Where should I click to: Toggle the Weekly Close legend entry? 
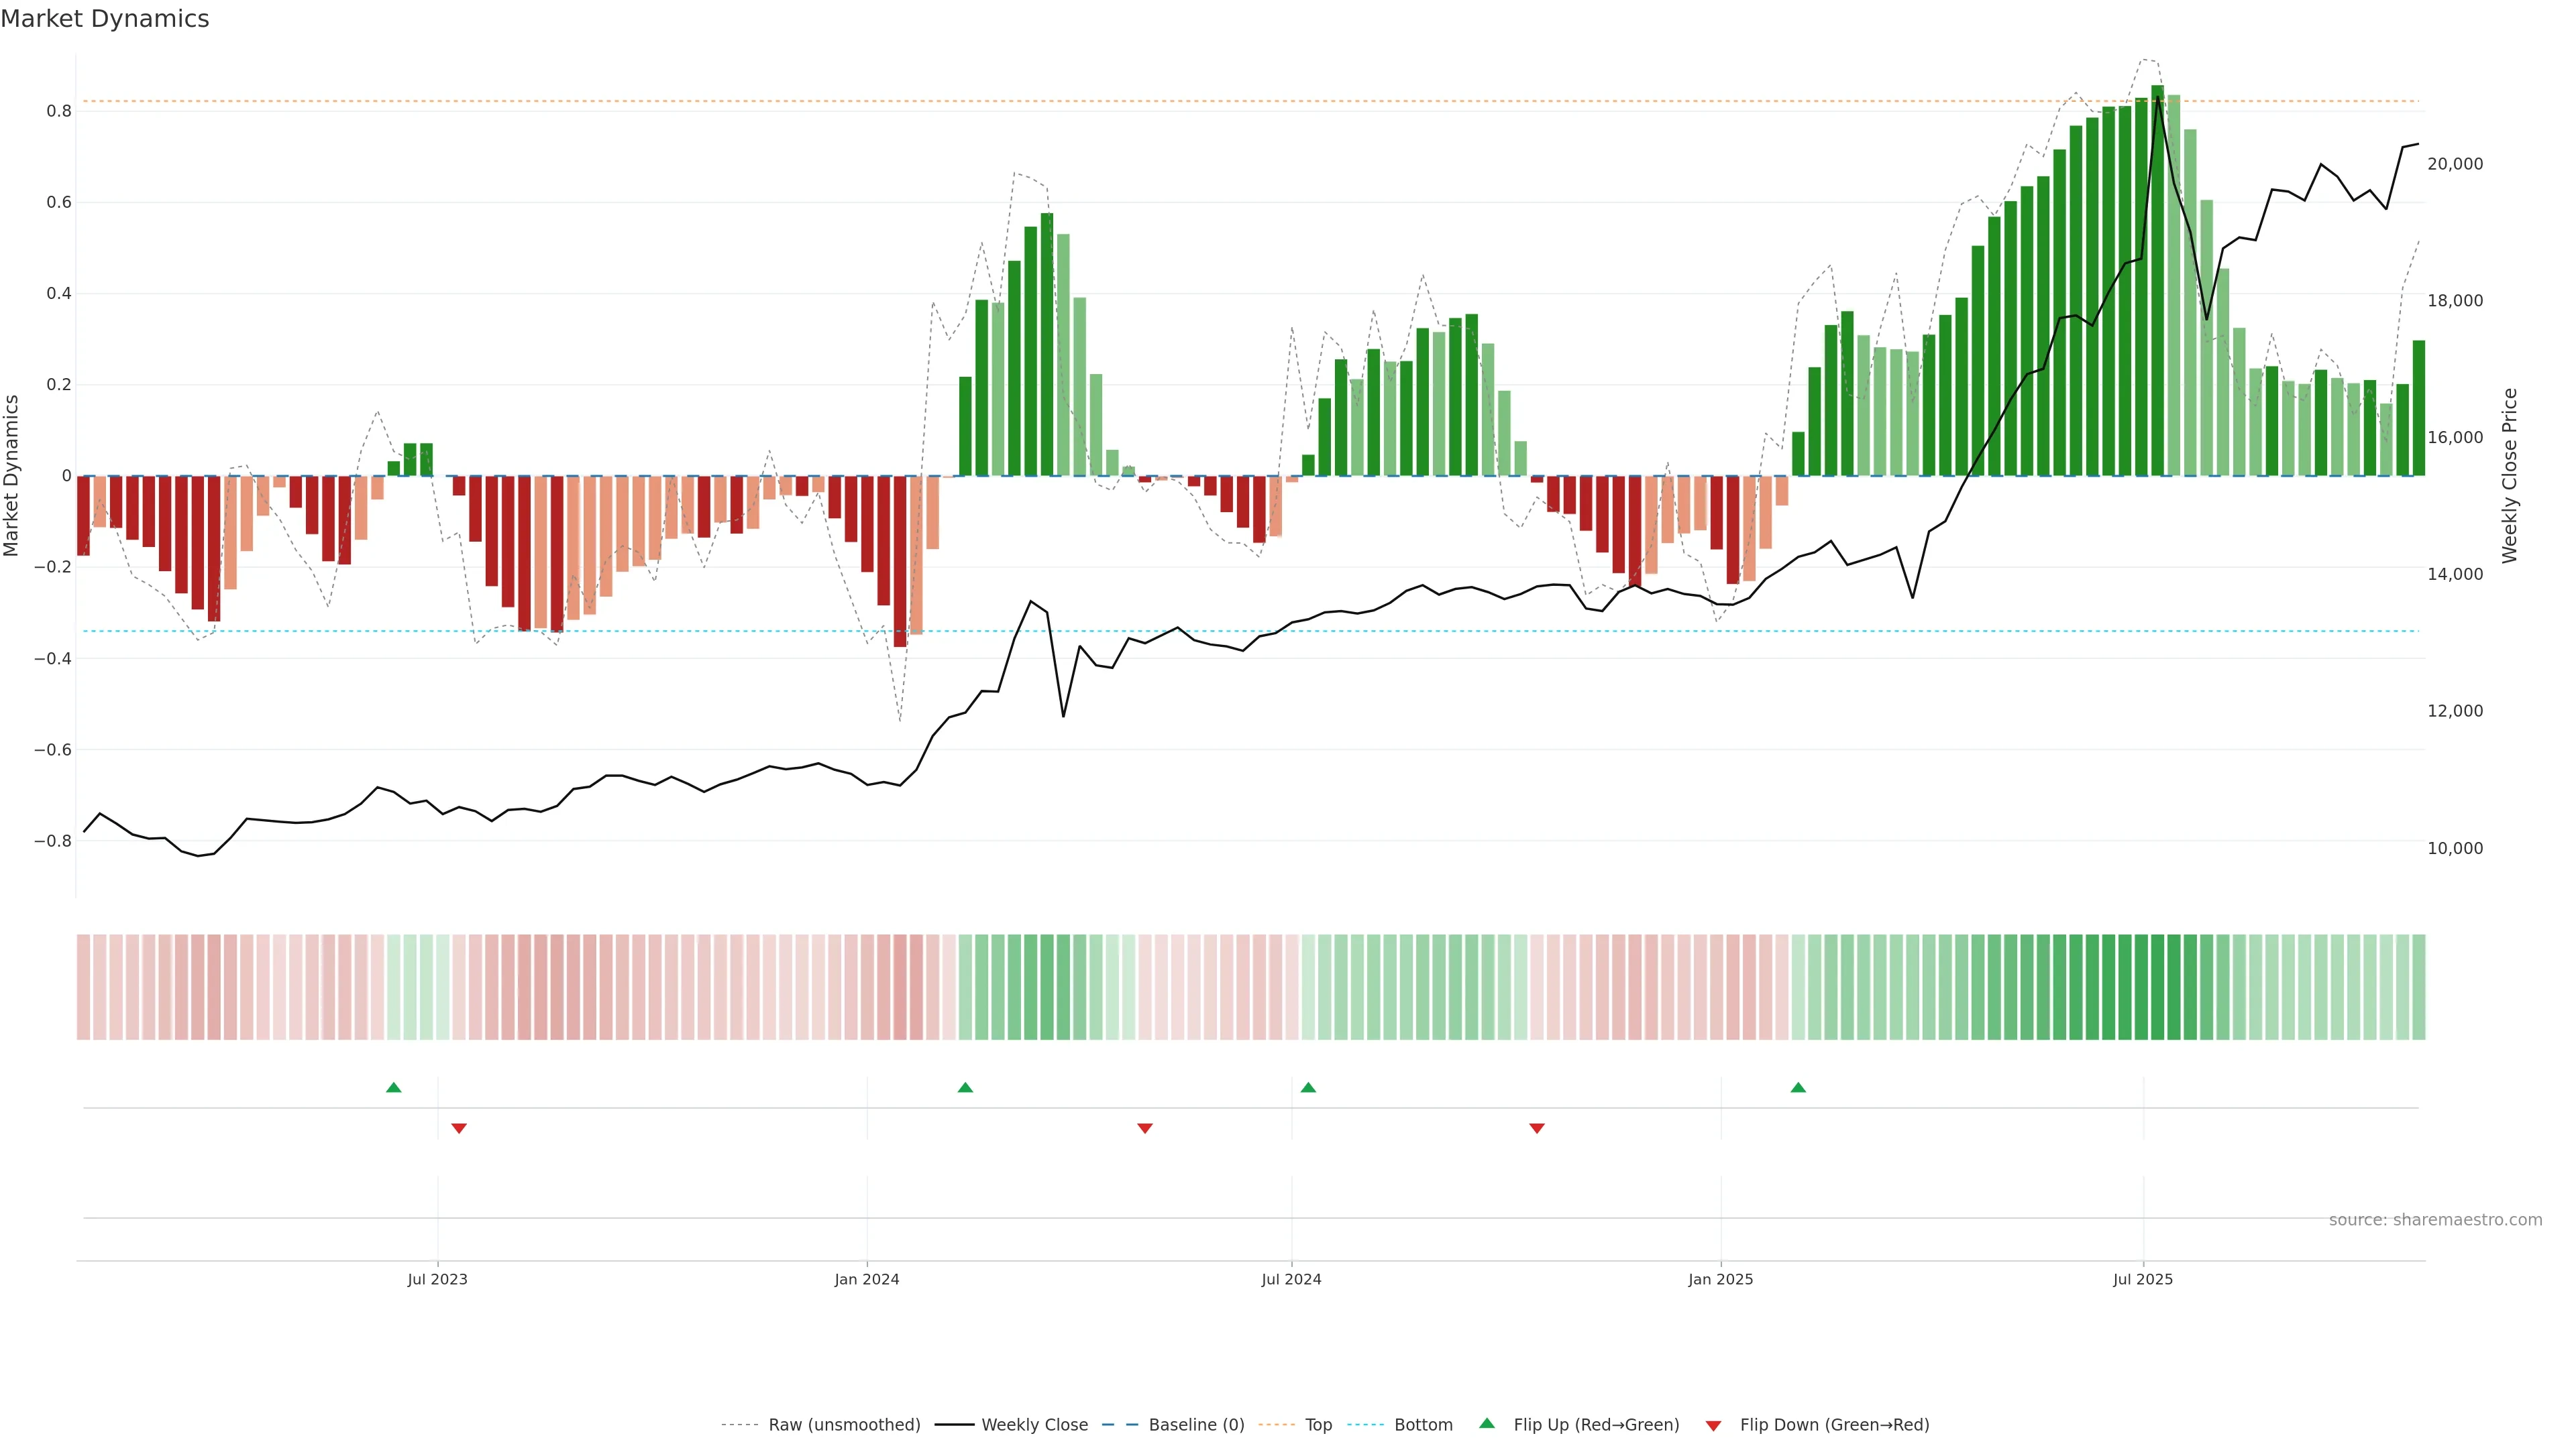1034,1424
